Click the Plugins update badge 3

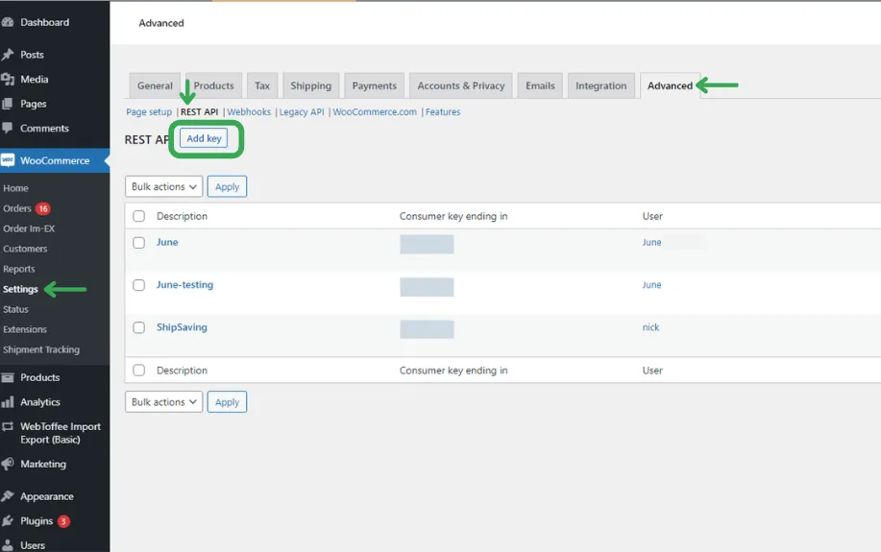point(63,521)
